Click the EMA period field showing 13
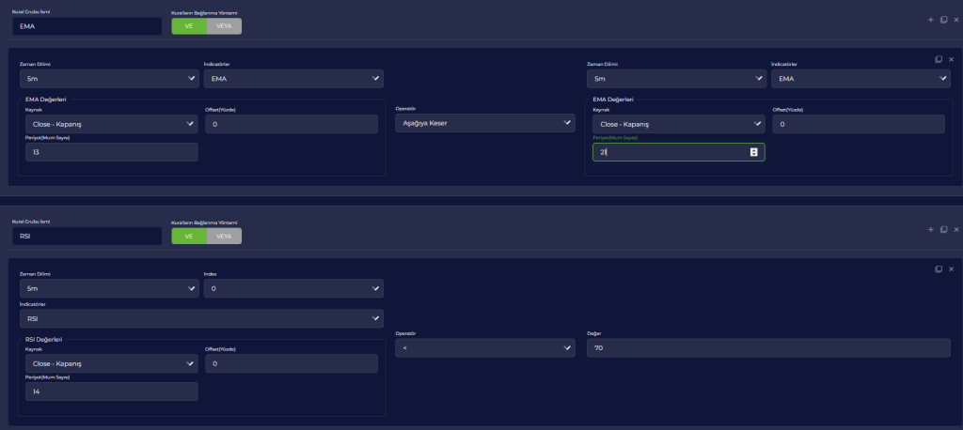The image size is (963, 430). [111, 152]
